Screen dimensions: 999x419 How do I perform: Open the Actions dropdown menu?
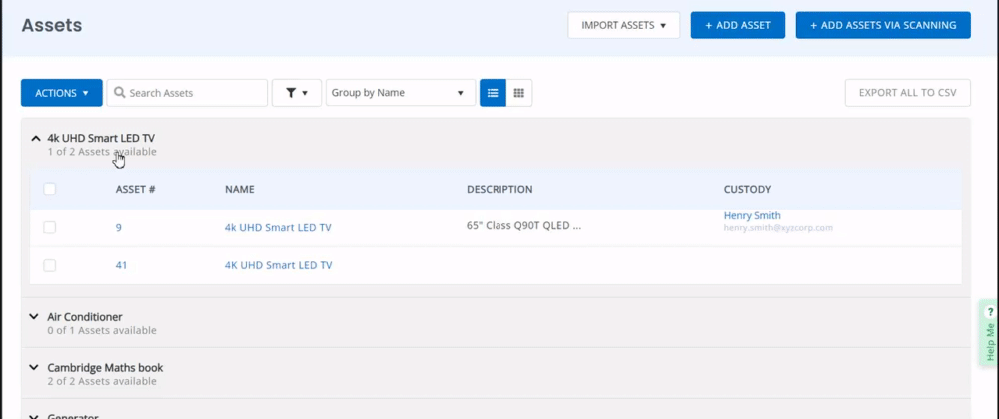click(62, 93)
